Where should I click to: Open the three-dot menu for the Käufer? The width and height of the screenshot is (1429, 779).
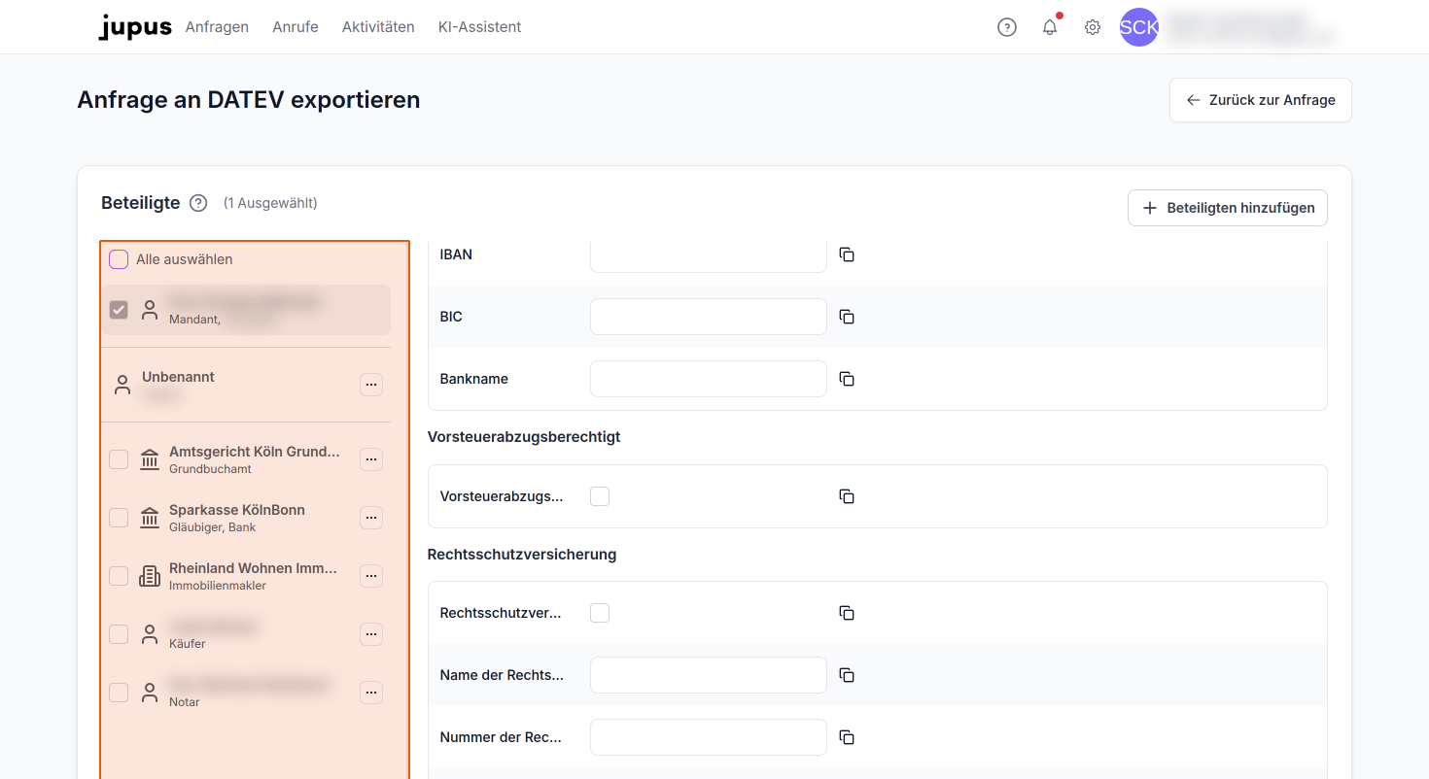371,634
